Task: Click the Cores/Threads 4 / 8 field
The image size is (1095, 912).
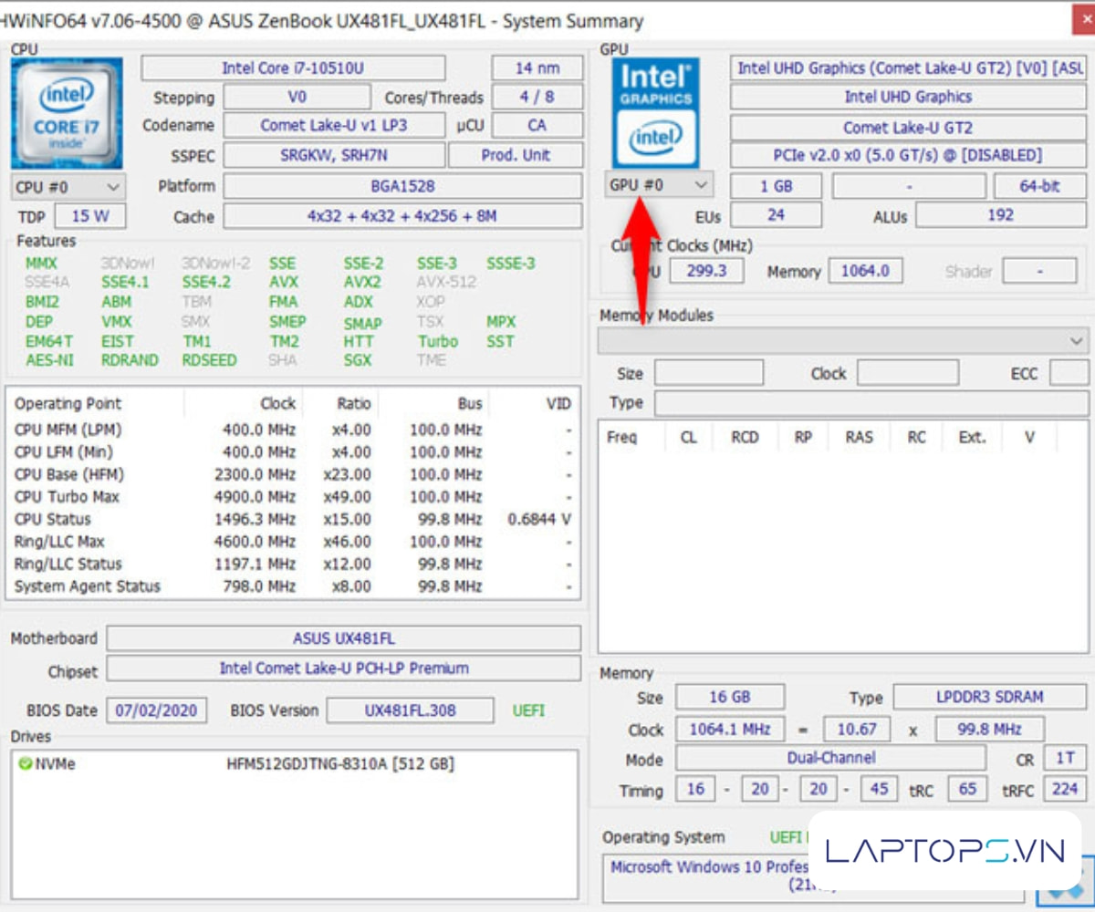Action: pyautogui.click(x=537, y=98)
